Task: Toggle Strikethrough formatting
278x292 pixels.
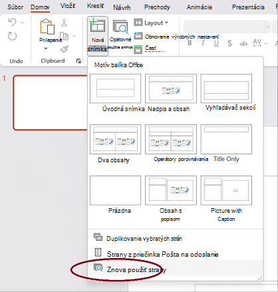Action: coord(243,44)
